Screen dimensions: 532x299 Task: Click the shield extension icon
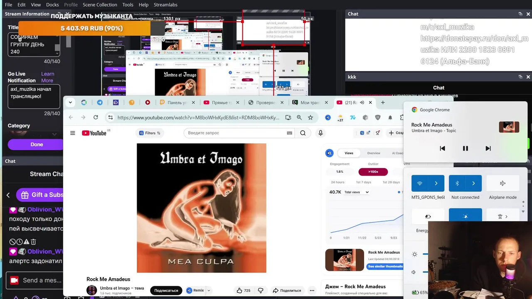click(378, 118)
